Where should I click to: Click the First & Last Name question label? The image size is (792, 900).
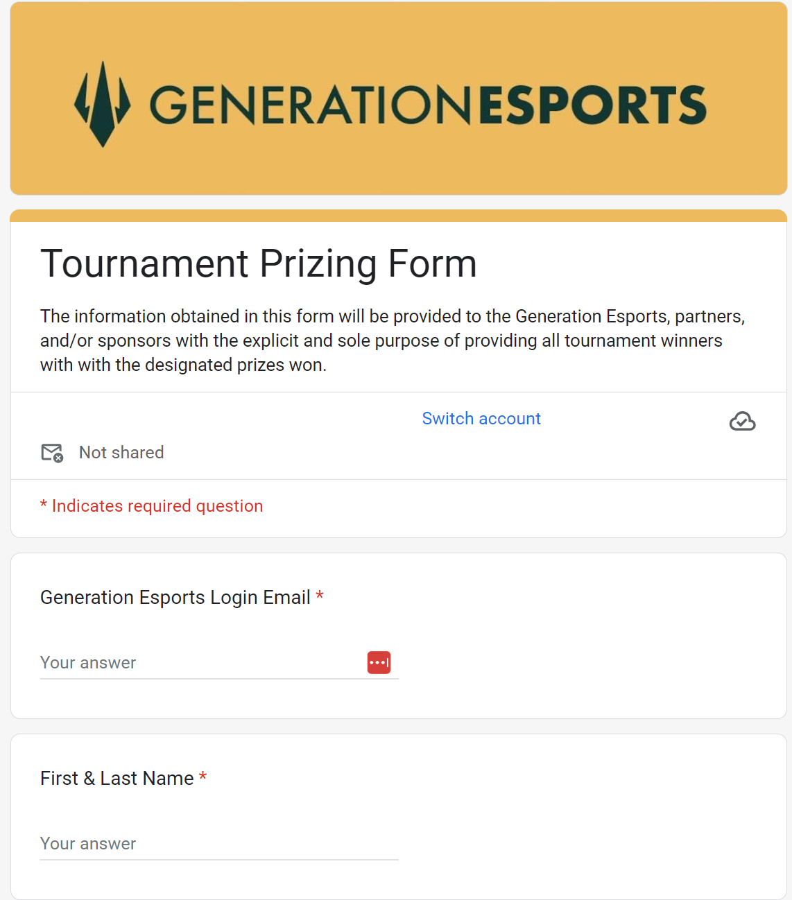[117, 779]
